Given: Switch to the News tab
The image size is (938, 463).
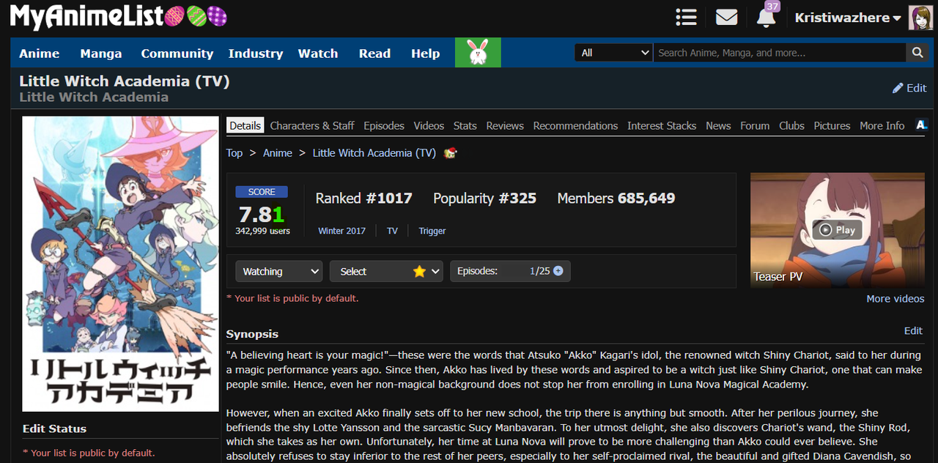Looking at the screenshot, I should click(x=718, y=125).
